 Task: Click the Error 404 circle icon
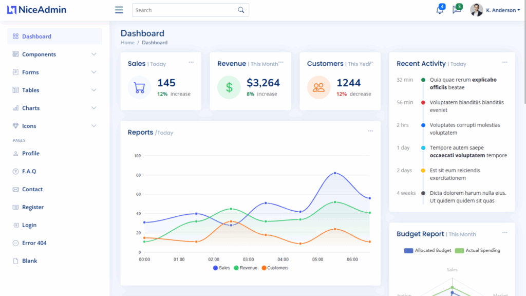15,243
